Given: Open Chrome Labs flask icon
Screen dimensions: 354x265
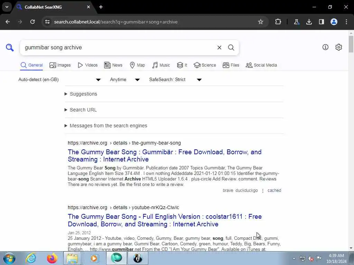Looking at the screenshot, I should pyautogui.click(x=296, y=22).
